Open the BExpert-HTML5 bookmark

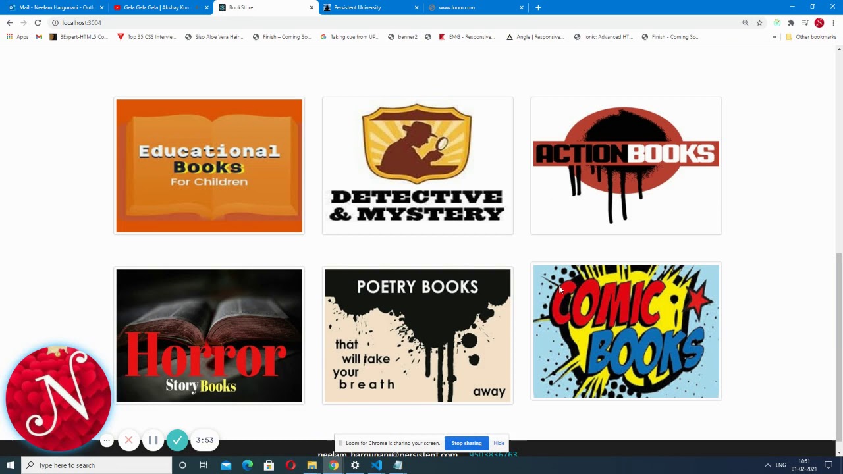78,37
